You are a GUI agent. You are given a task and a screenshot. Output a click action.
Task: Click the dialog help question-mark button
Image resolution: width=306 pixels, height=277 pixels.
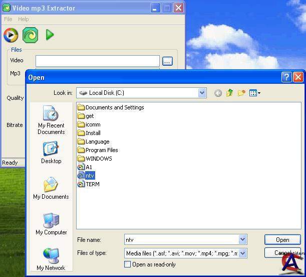286,77
